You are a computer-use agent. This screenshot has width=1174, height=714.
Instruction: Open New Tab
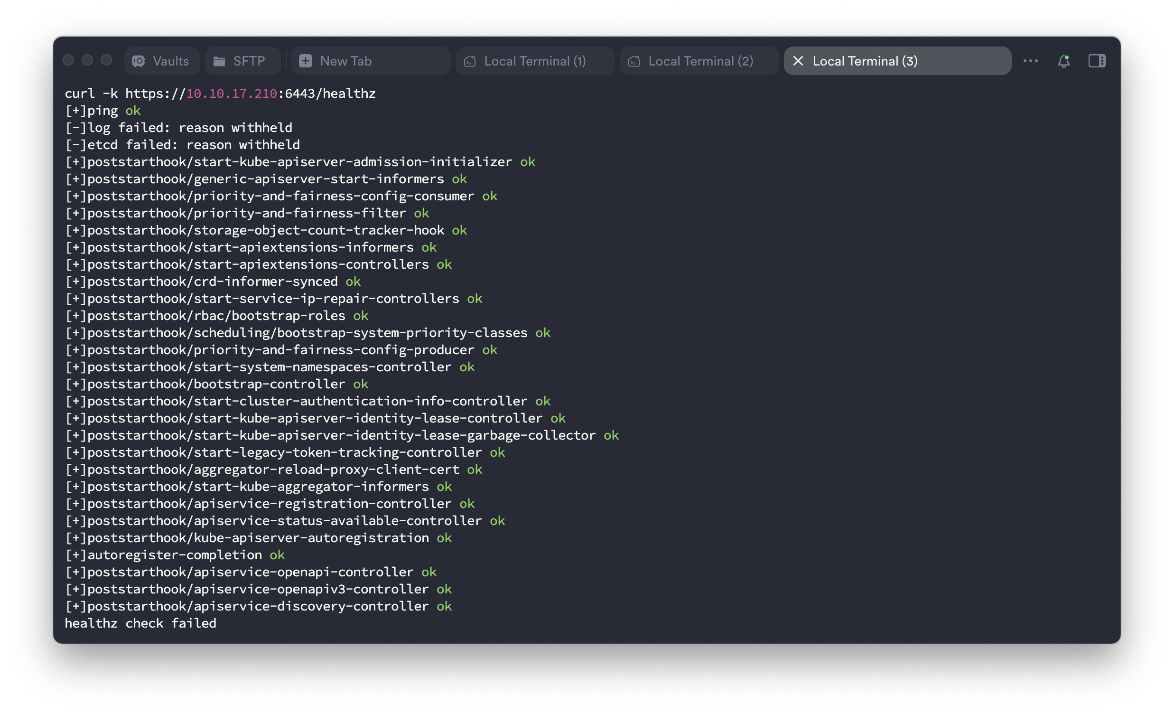coord(346,61)
